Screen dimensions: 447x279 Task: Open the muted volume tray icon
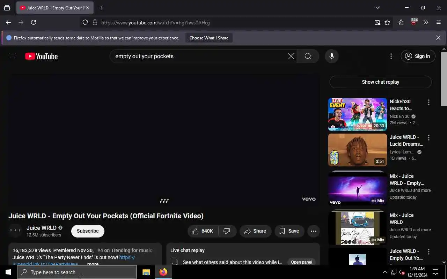(x=402, y=272)
